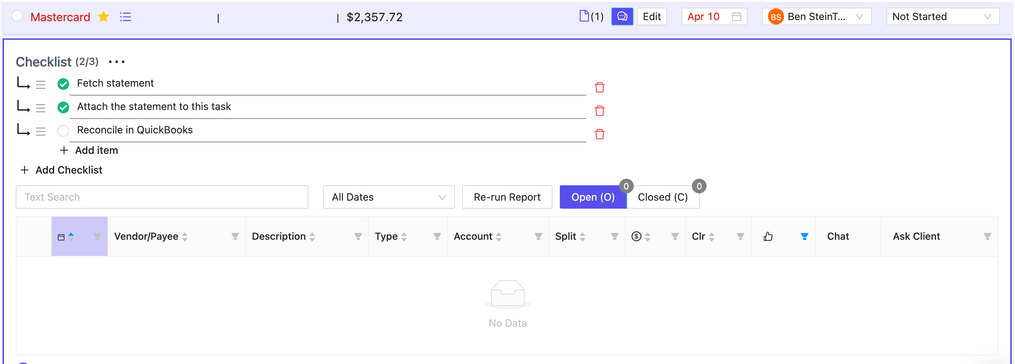The height and width of the screenshot is (364, 1015).
Task: Filter the Ask Client column
Action: [987, 236]
